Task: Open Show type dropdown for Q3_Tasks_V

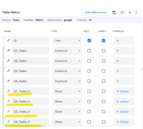Action: [x=67, y=102]
